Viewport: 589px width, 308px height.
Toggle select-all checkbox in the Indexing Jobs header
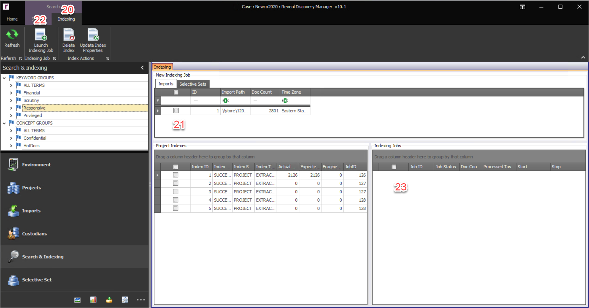[394, 167]
